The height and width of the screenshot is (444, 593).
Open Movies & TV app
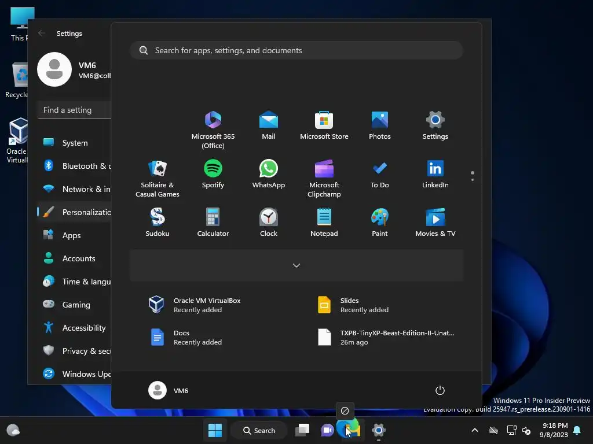tap(435, 223)
